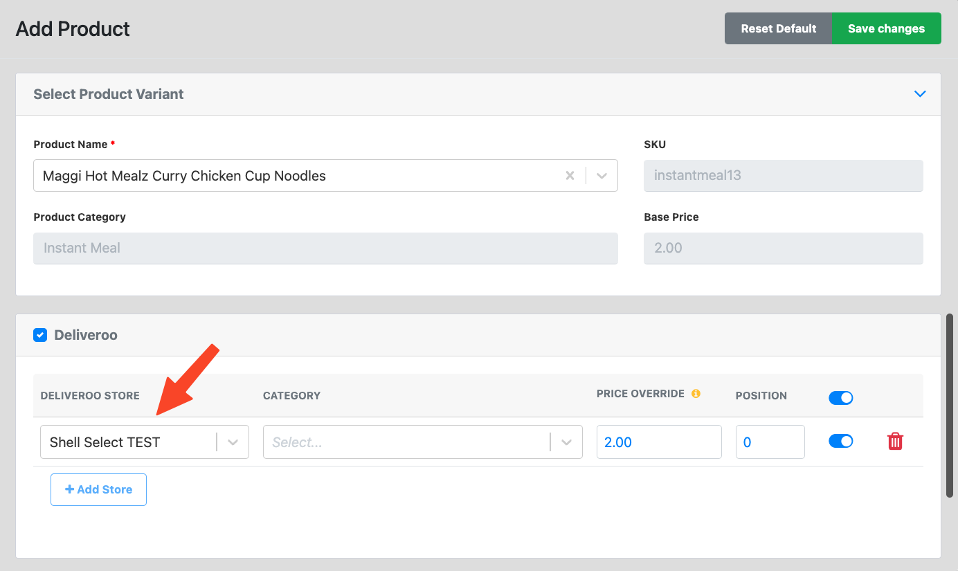
Task: Clear the Product Name selection X
Action: 570,176
